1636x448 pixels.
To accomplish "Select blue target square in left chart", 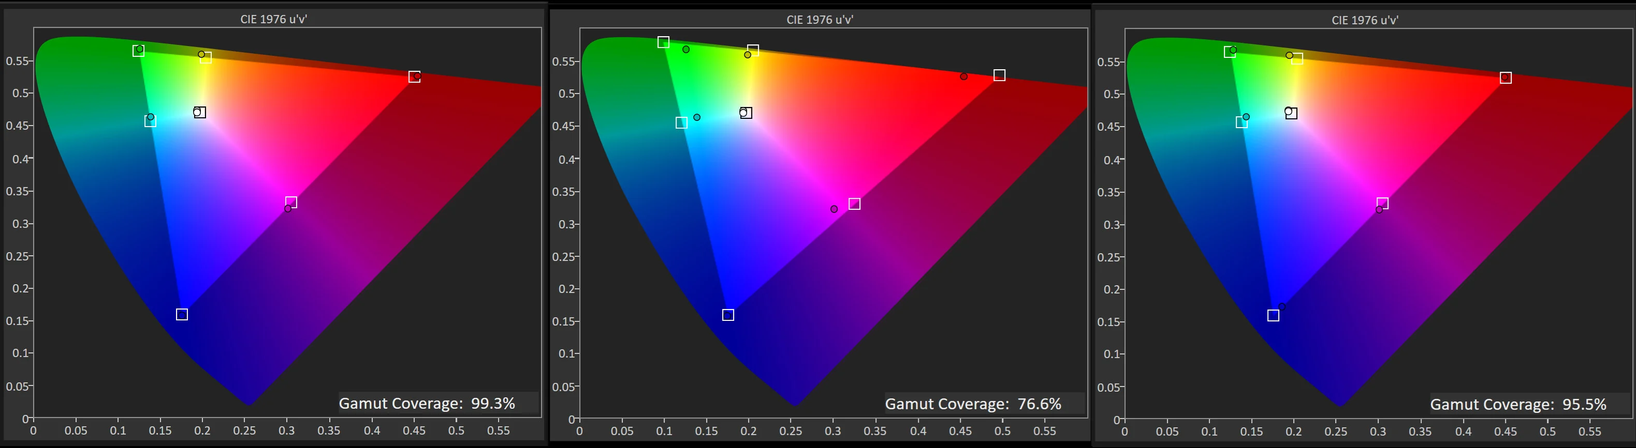I will point(182,314).
